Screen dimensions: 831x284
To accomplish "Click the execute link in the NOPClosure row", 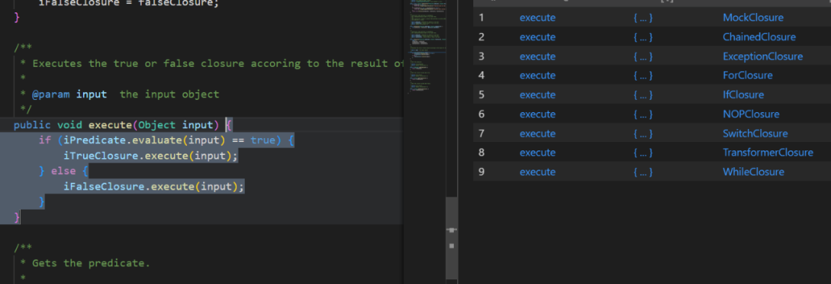I will tap(537, 114).
